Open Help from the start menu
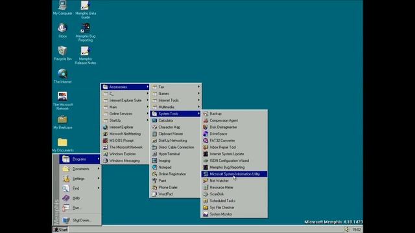Image resolution: width=415 pixels, height=233 pixels. point(80,198)
